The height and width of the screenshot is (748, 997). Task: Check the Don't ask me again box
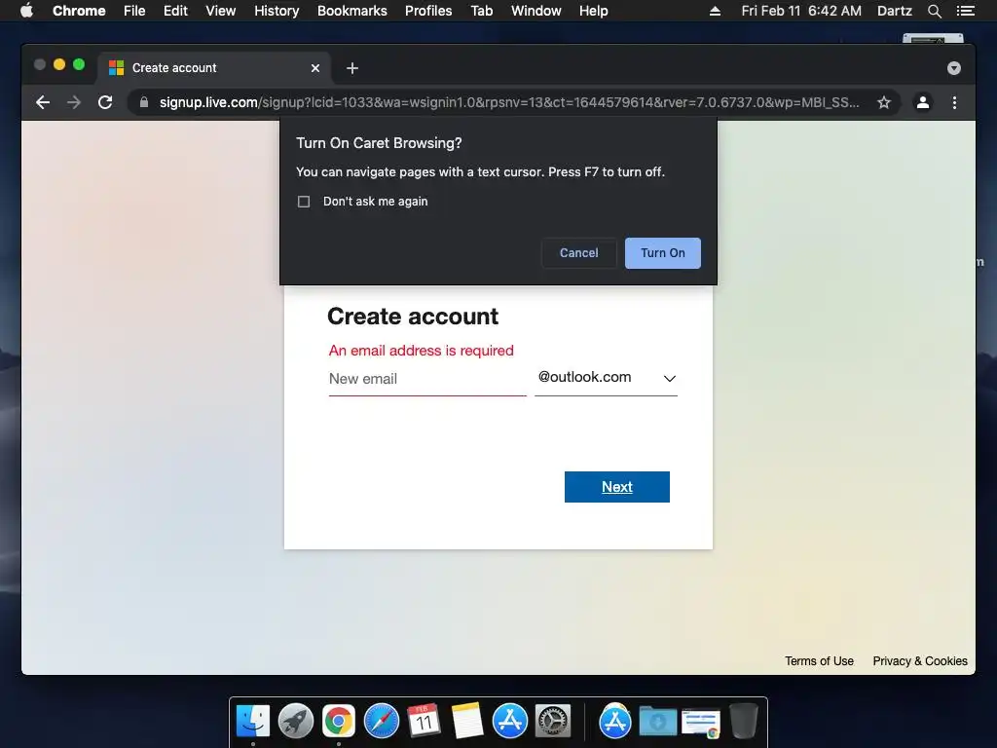304,202
